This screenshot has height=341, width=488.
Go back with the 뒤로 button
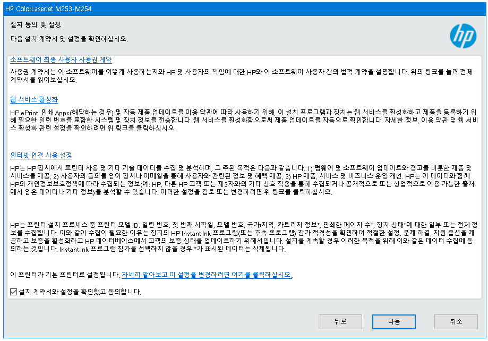click(x=340, y=321)
